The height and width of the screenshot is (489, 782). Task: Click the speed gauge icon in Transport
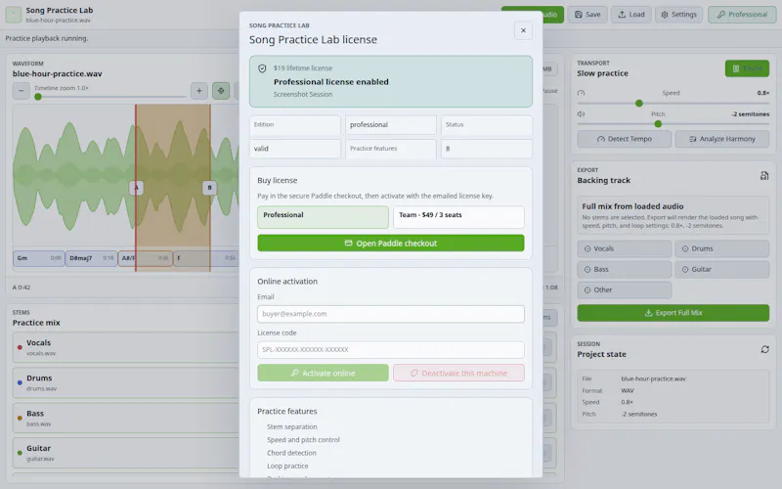coord(581,93)
